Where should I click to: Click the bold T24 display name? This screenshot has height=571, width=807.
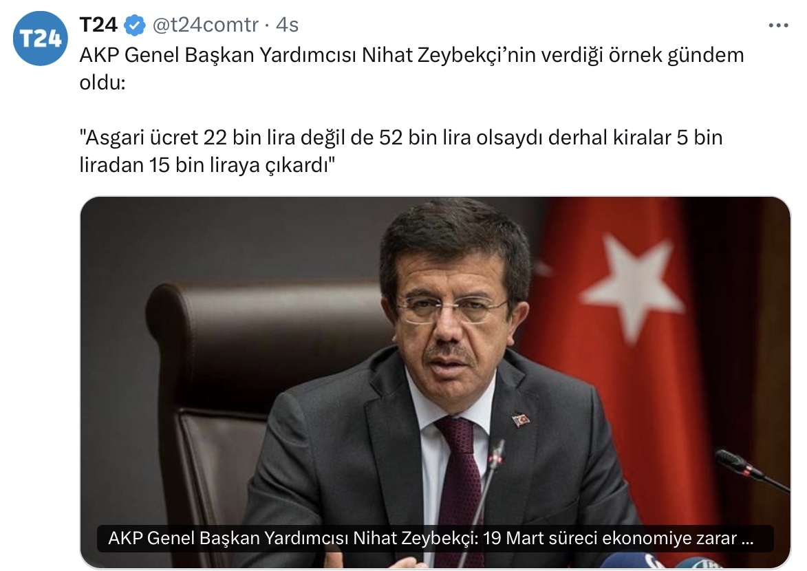(x=99, y=25)
